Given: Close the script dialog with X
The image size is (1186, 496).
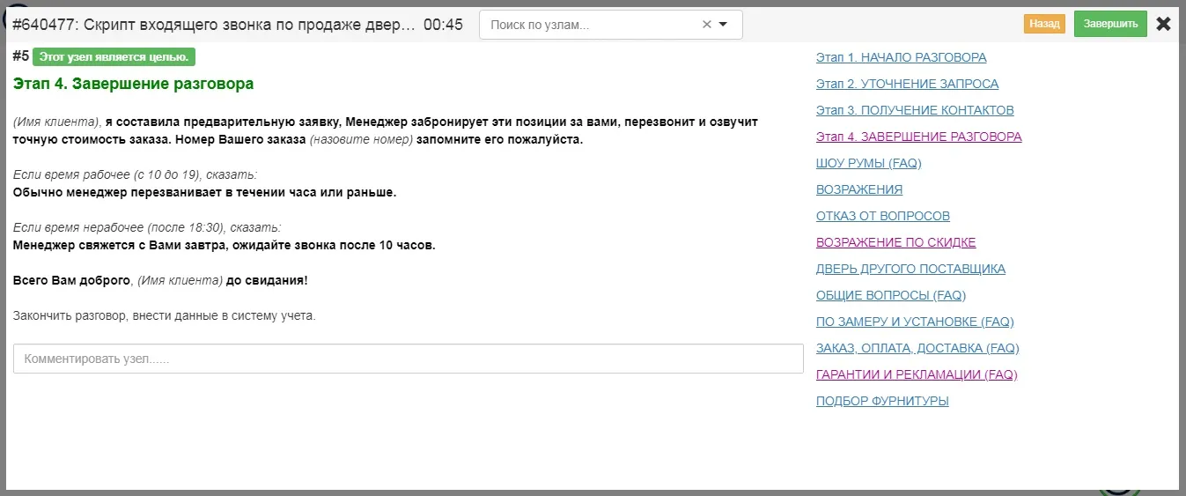Looking at the screenshot, I should click(1163, 24).
